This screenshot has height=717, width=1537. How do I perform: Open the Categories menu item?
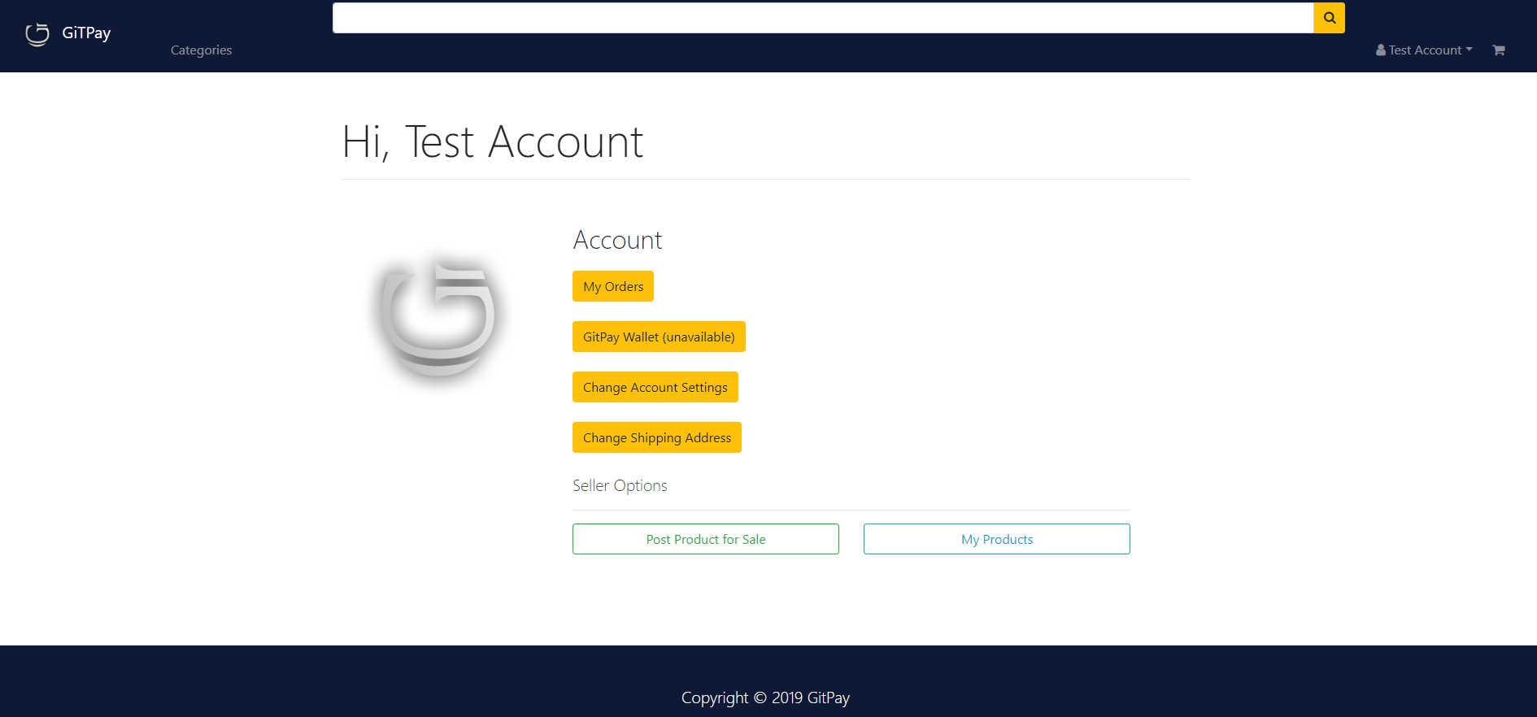pos(201,50)
